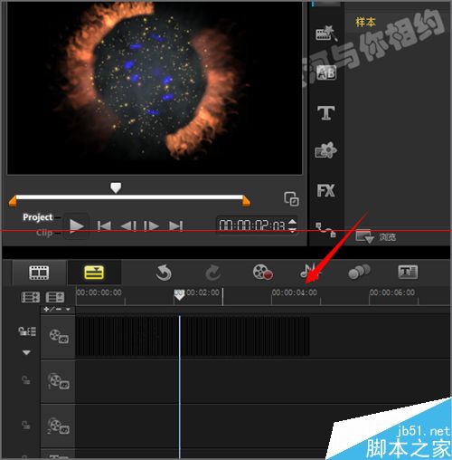This screenshot has height=460, width=452.
Task: Select the video clip on the video track
Action: (193, 336)
